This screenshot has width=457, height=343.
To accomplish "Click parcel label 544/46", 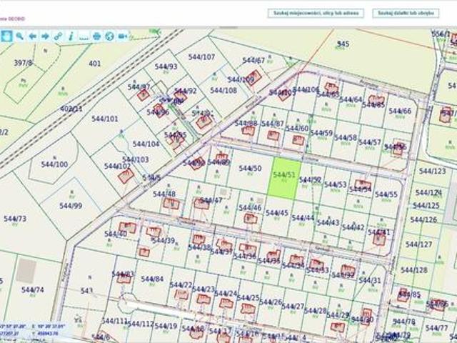I will tap(250, 208).
